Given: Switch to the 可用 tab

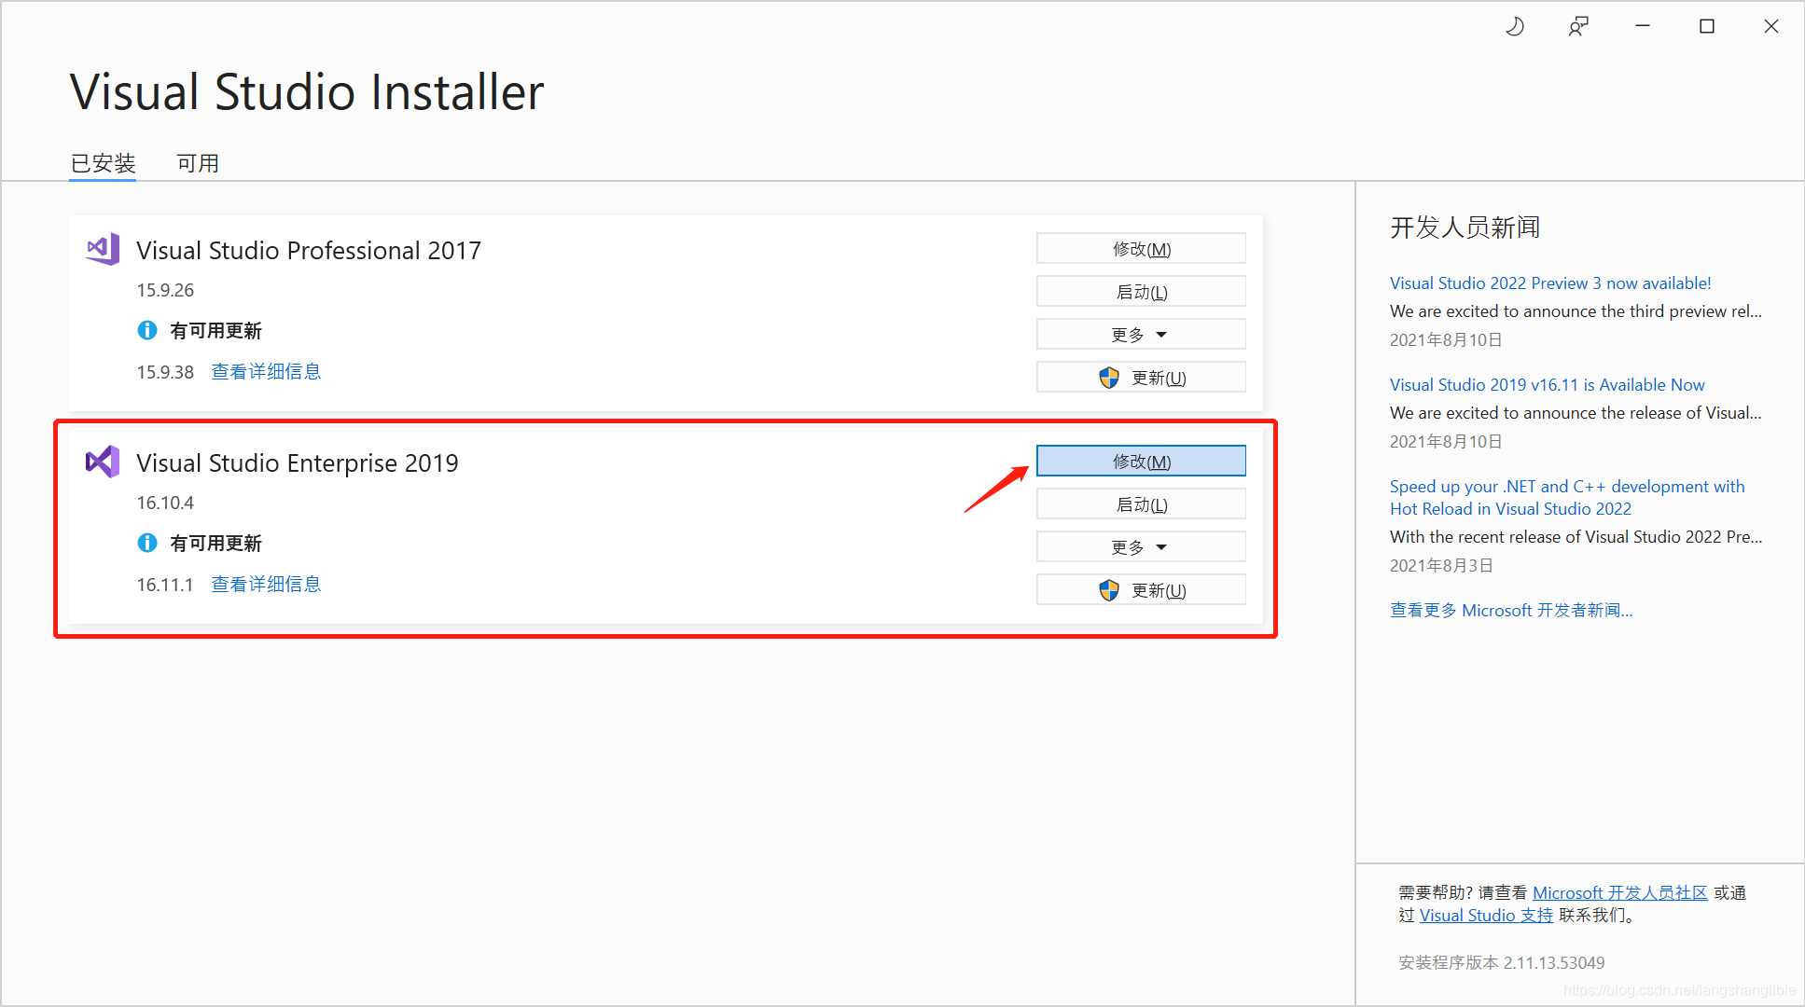Looking at the screenshot, I should (x=198, y=163).
